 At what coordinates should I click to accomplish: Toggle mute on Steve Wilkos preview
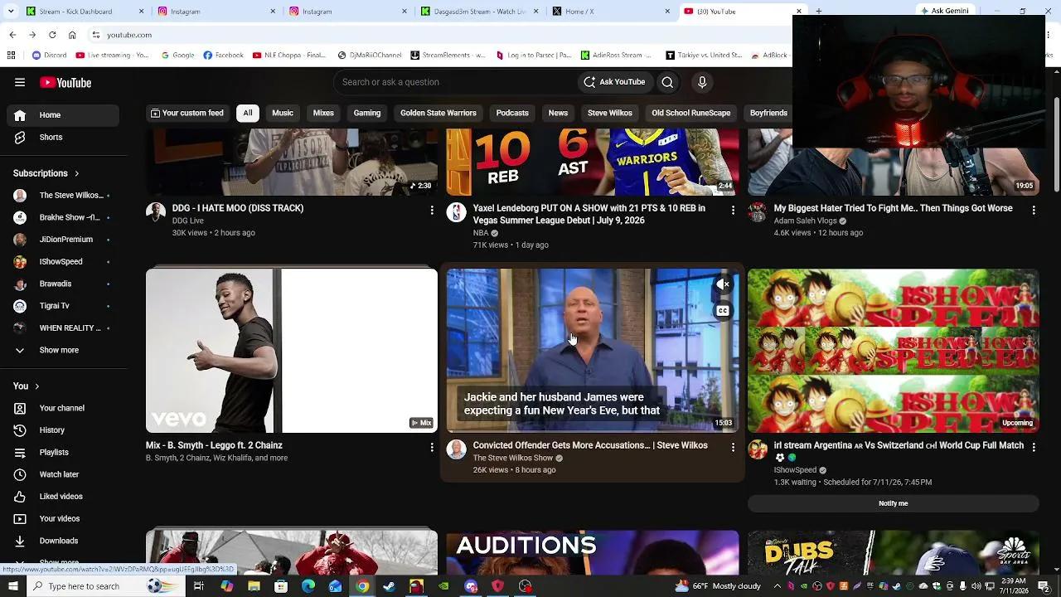[723, 284]
